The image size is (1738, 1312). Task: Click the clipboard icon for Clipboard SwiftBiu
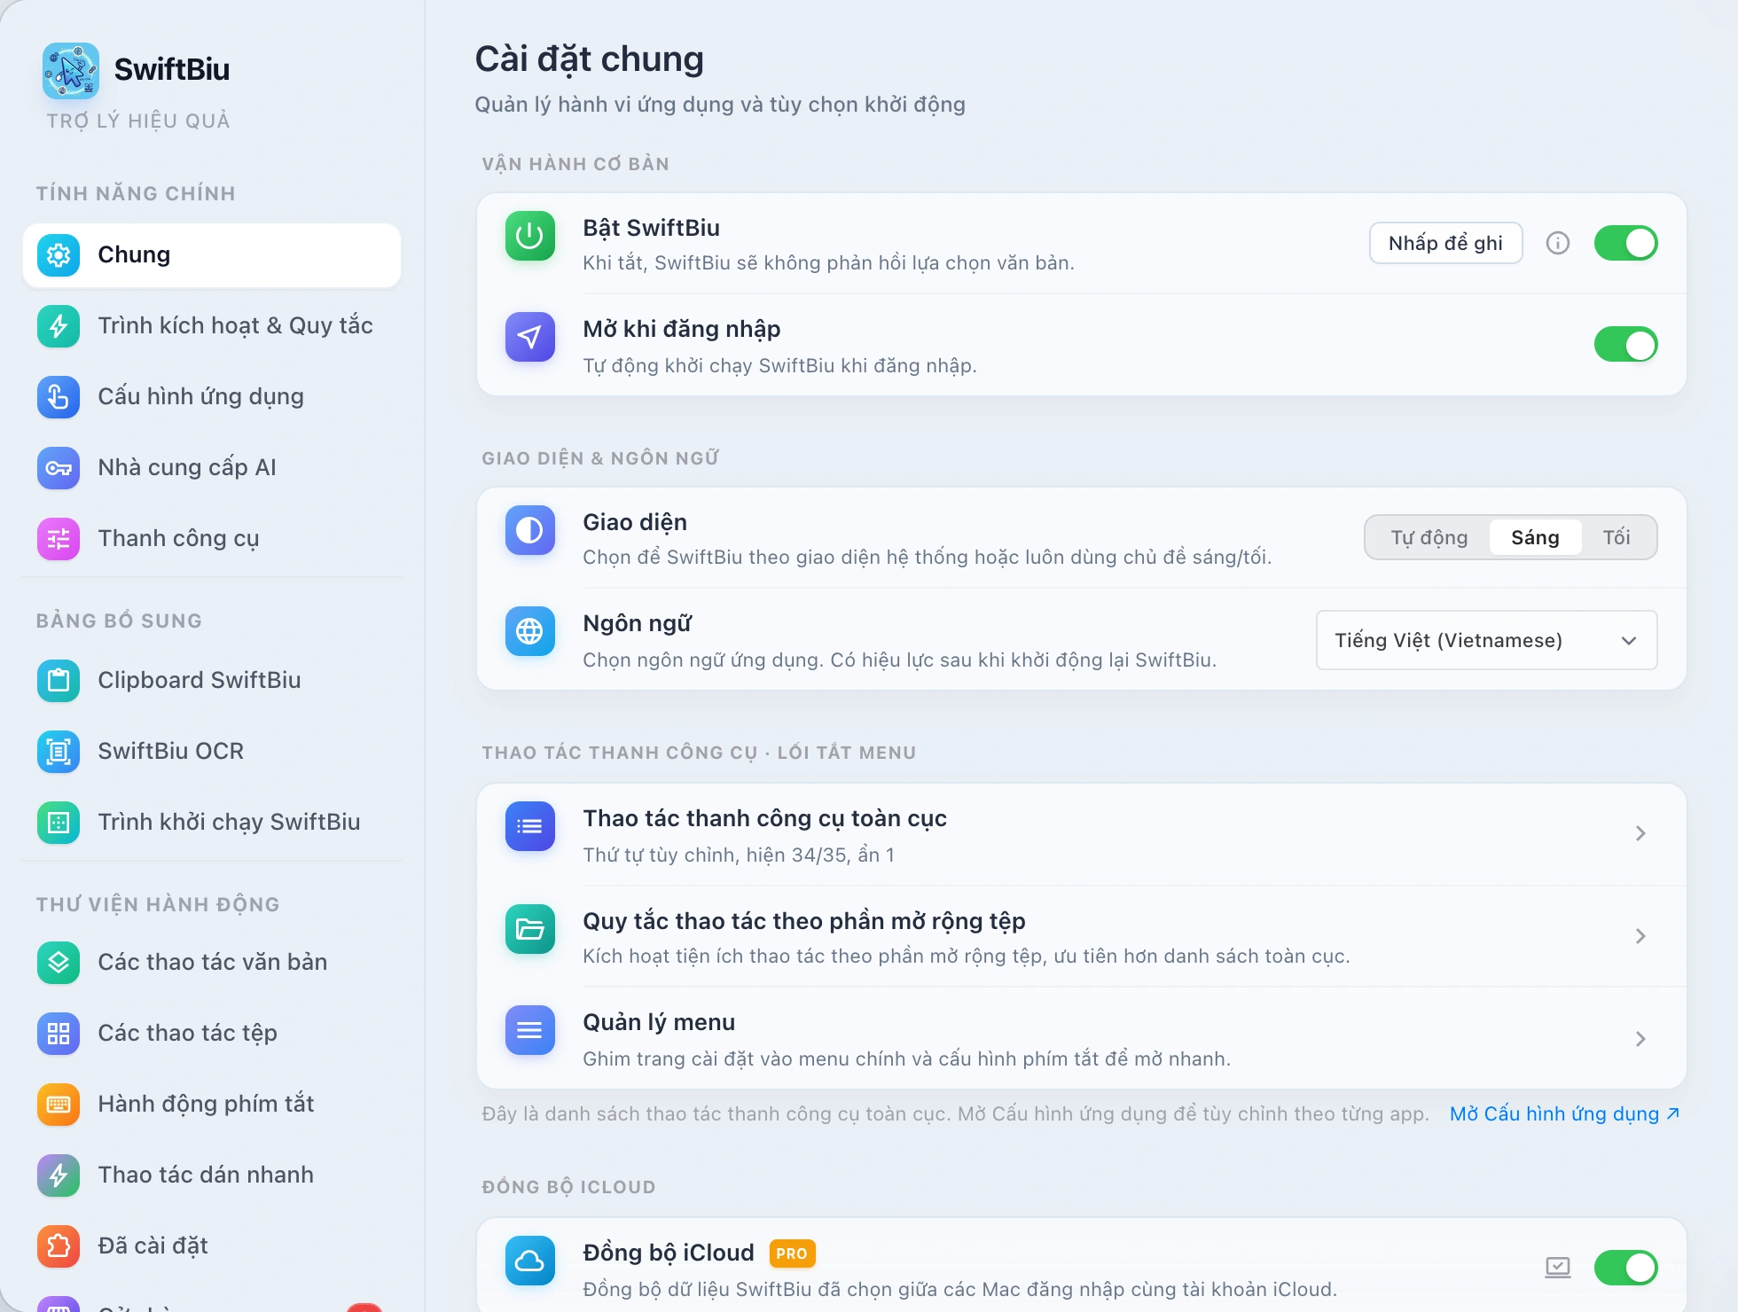59,681
